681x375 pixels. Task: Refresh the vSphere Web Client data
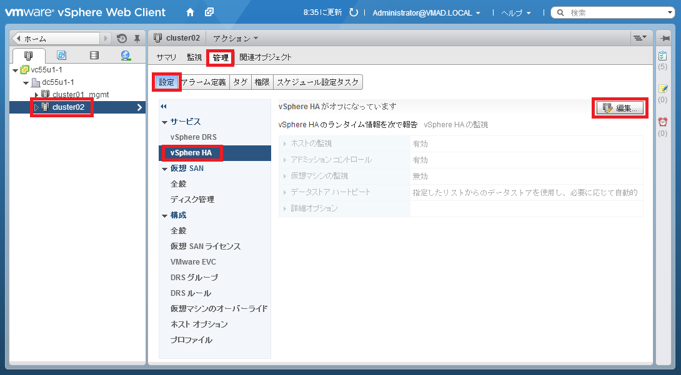click(354, 12)
